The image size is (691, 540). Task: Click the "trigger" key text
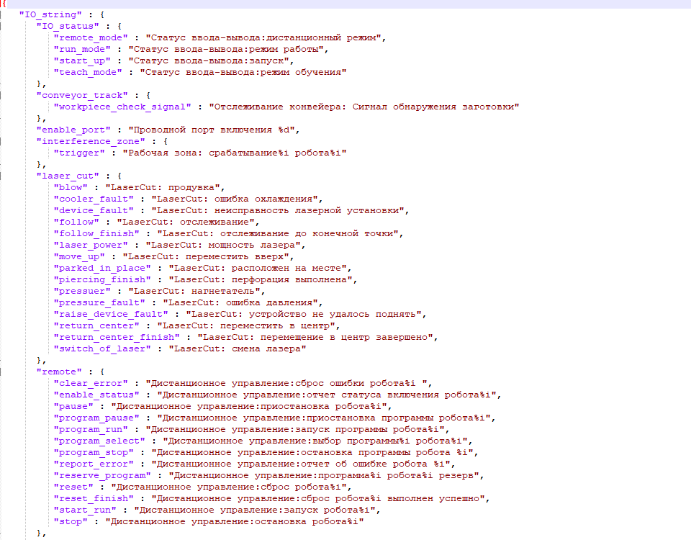82,153
